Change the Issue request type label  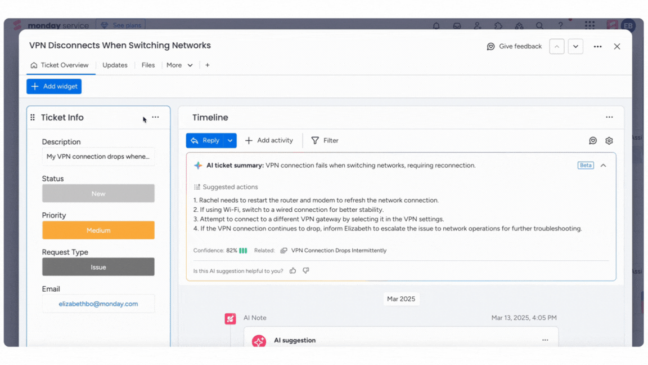[98, 267]
